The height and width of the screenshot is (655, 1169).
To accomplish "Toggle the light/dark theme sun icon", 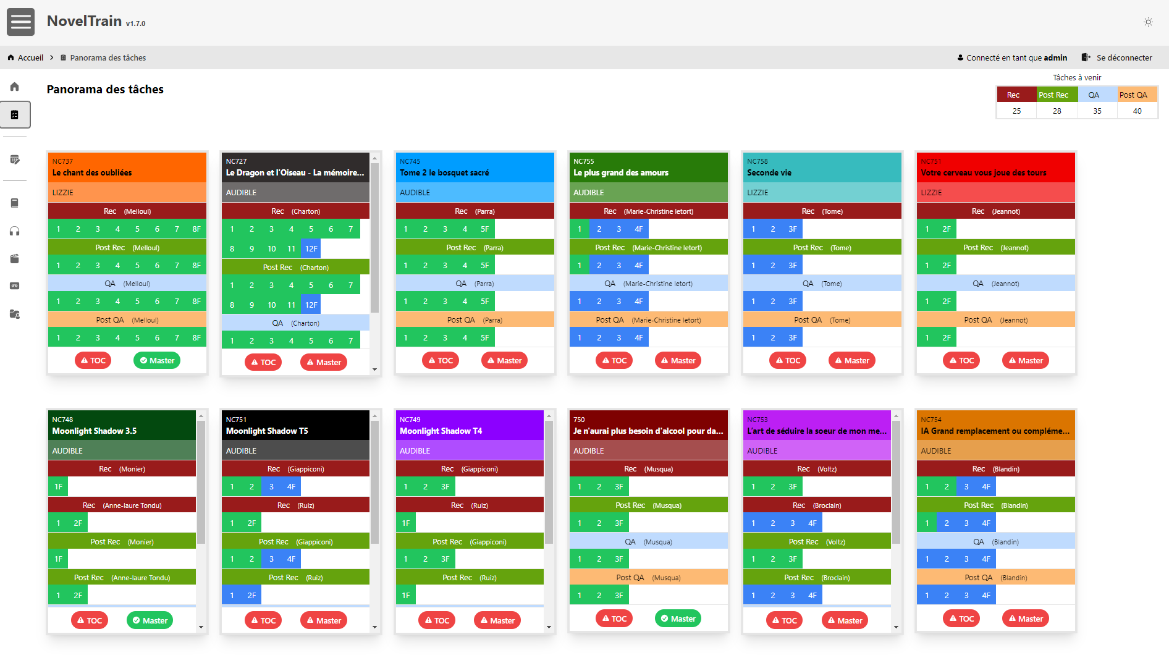I will (x=1148, y=22).
